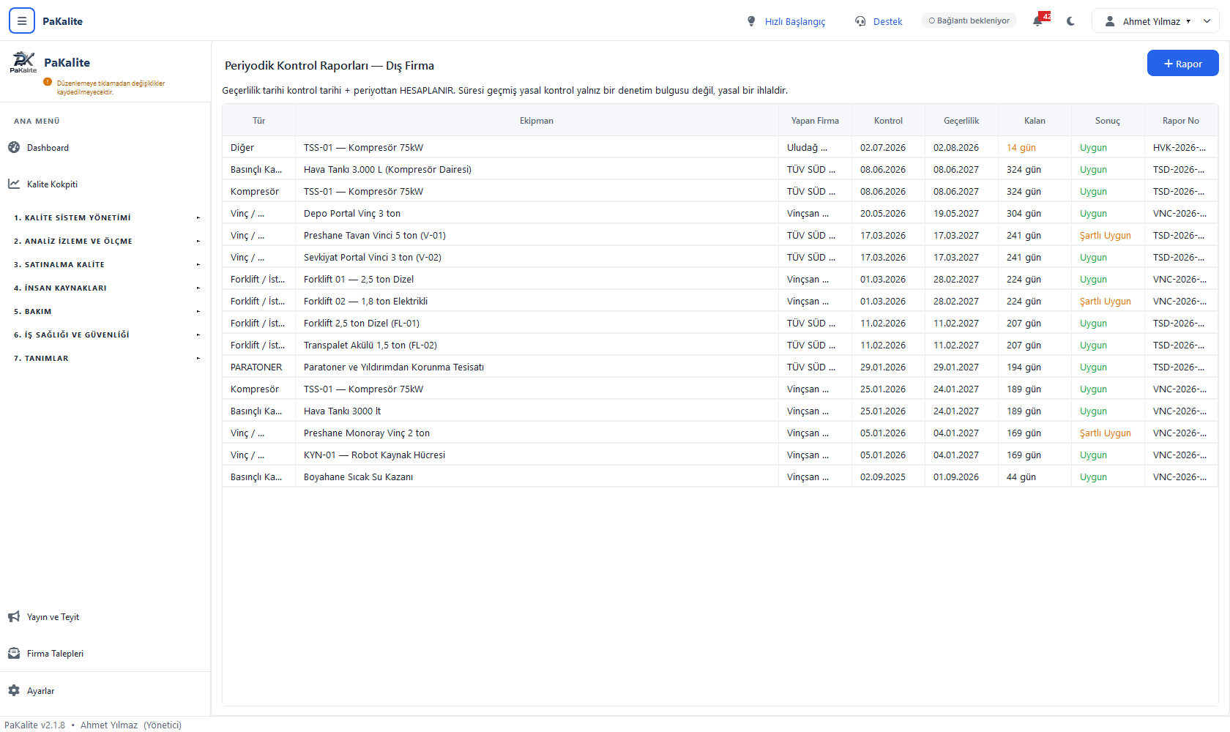1230x732 pixels.
Task: Click the Bağlantı bekleniyor status badge
Action: [969, 20]
